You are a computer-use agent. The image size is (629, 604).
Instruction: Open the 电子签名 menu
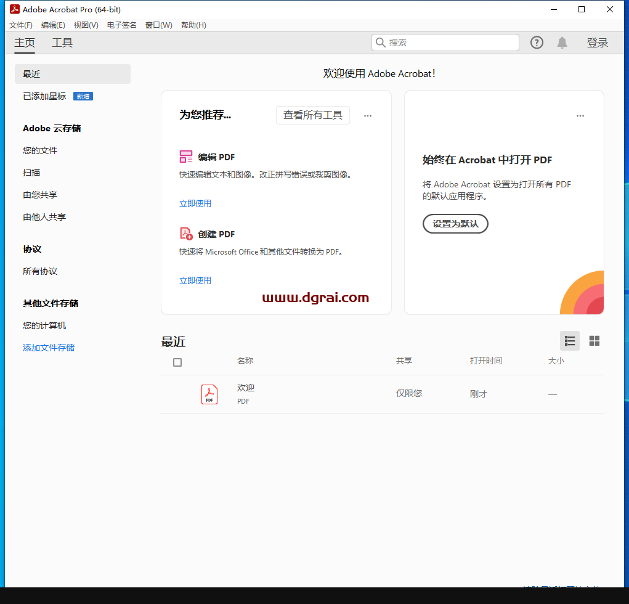tap(121, 25)
